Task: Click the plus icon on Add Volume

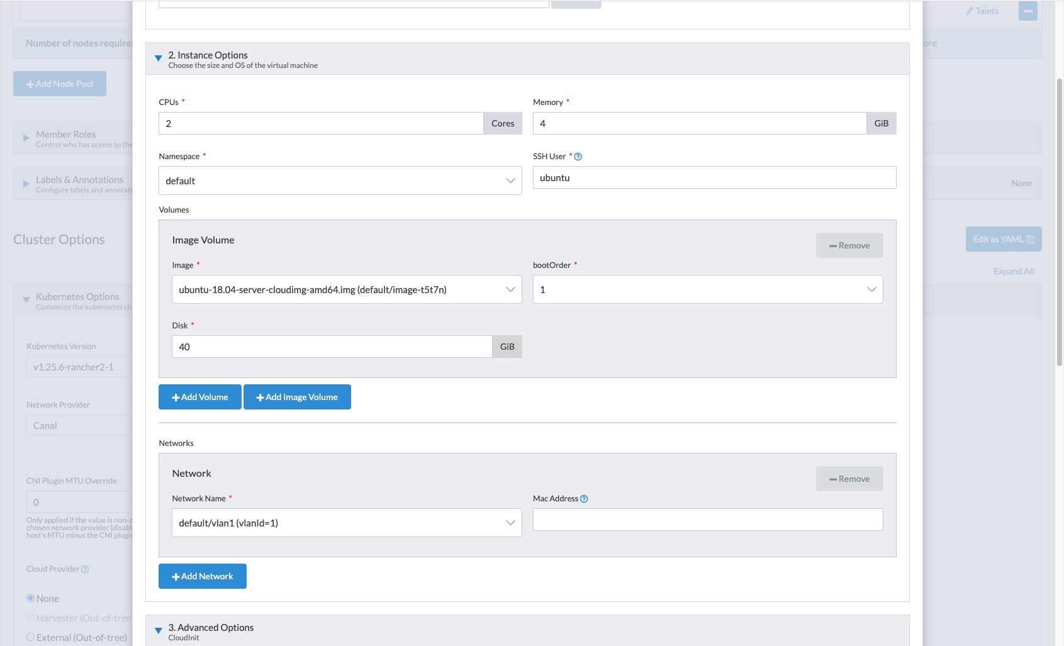Action: coord(176,397)
